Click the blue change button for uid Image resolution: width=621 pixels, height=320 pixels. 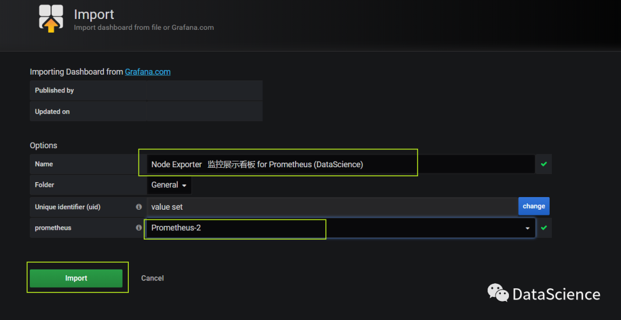tap(534, 206)
